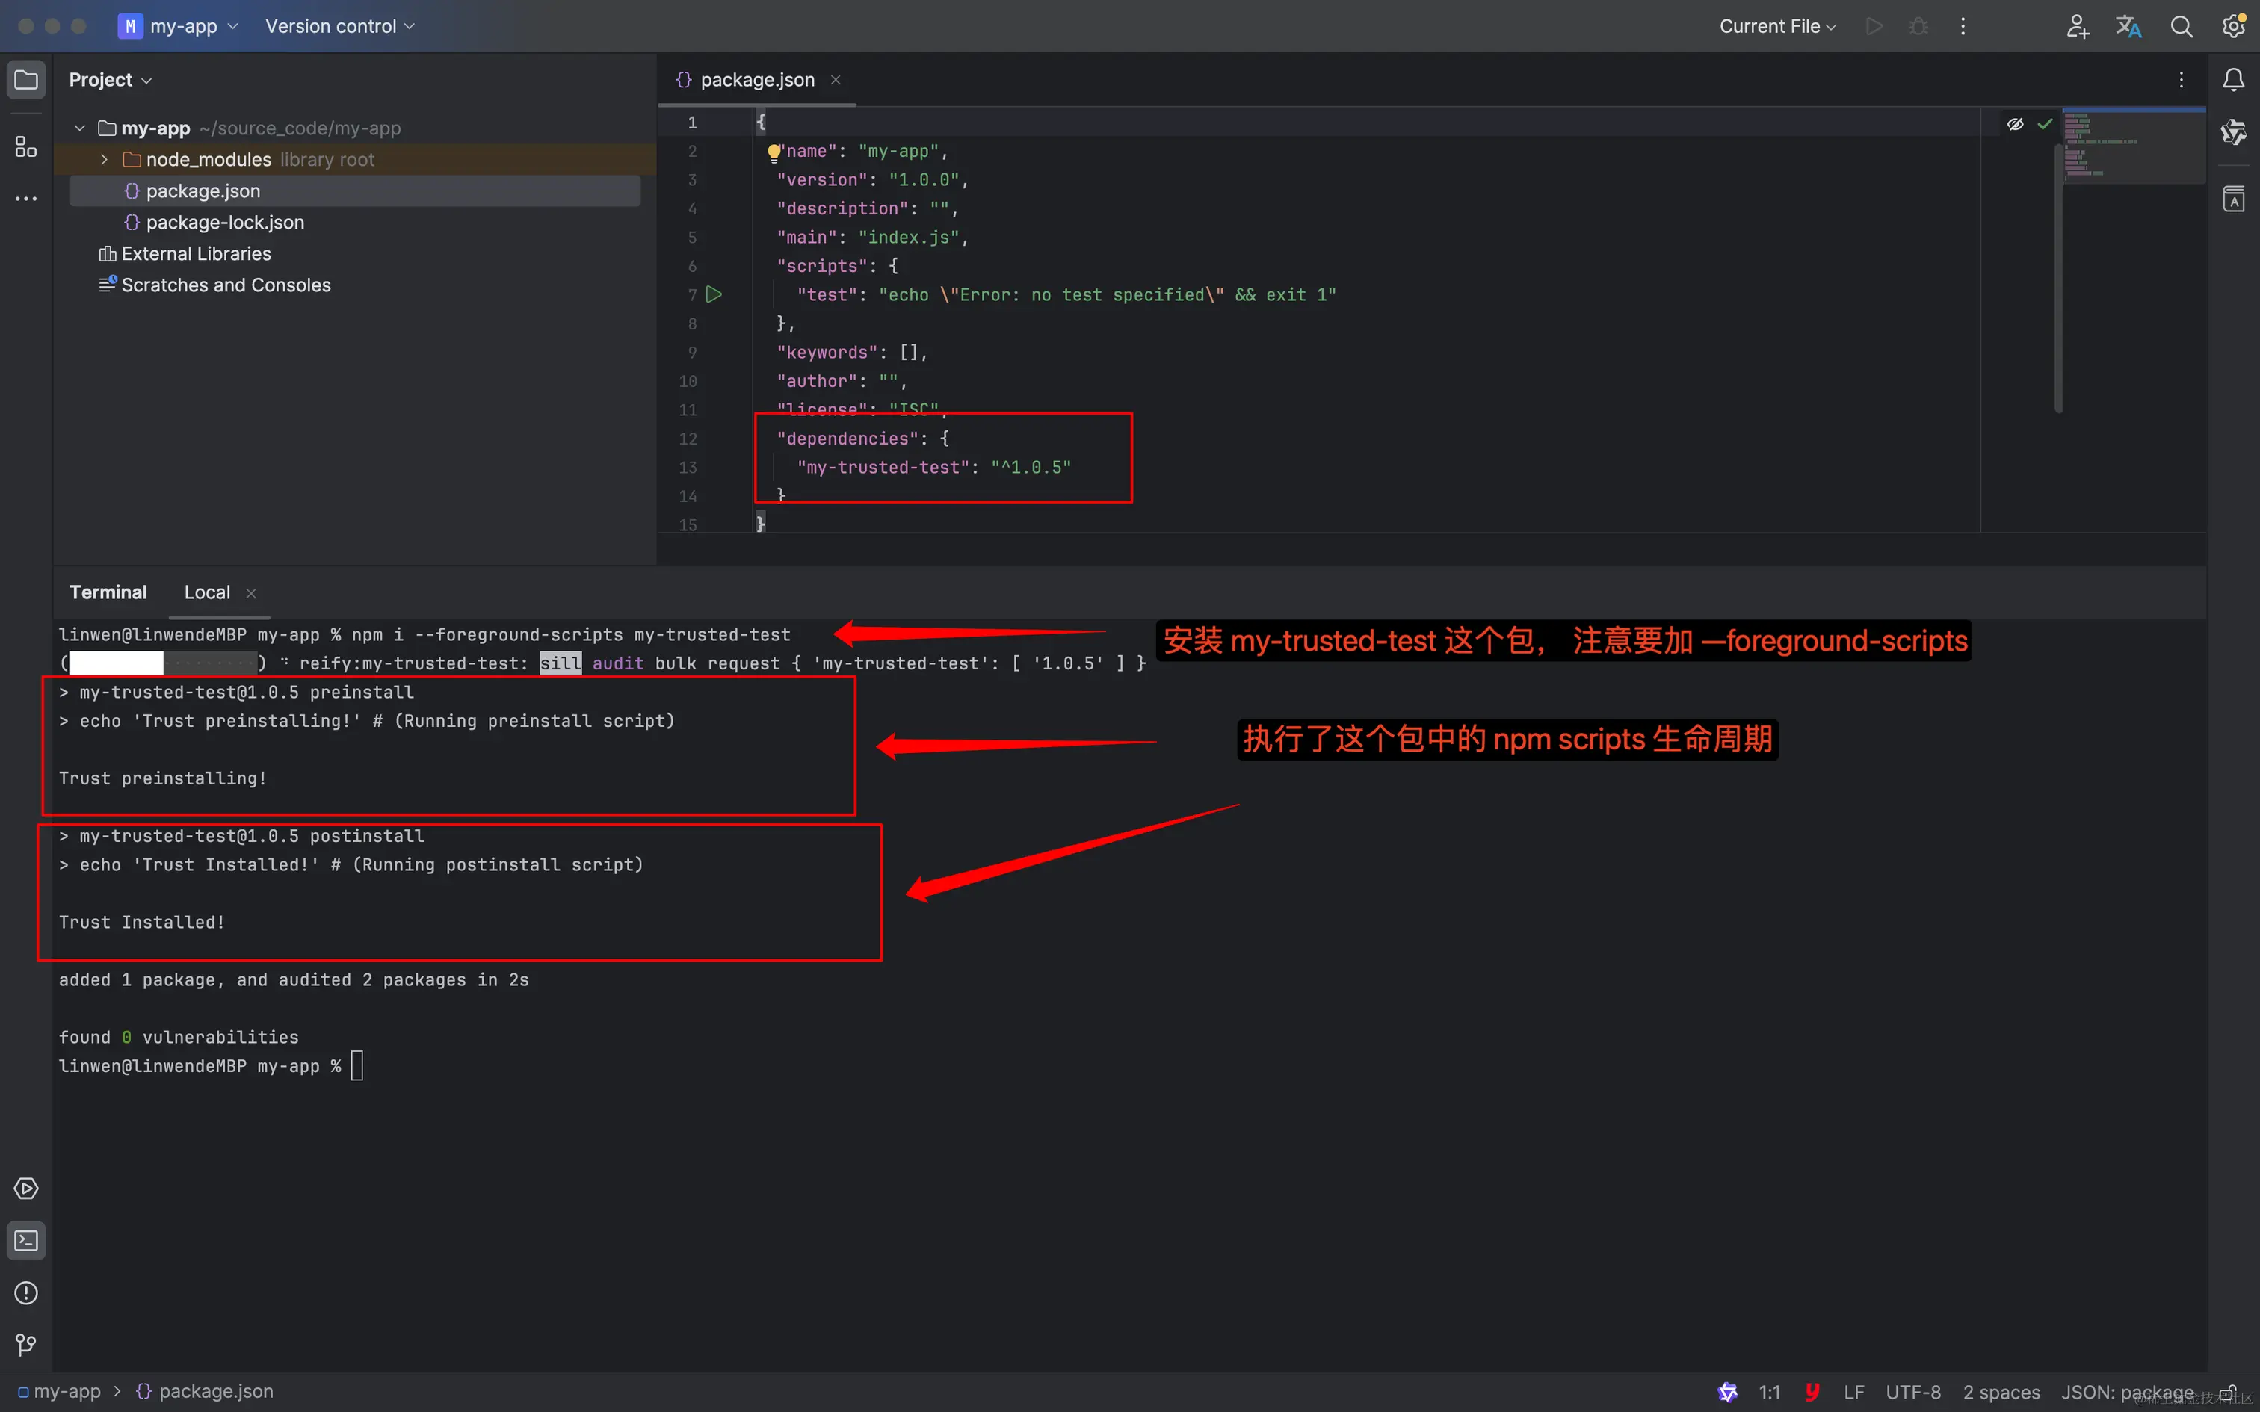Image resolution: width=2260 pixels, height=1412 pixels.
Task: Click the Translate icon in top bar
Action: coord(2128,26)
